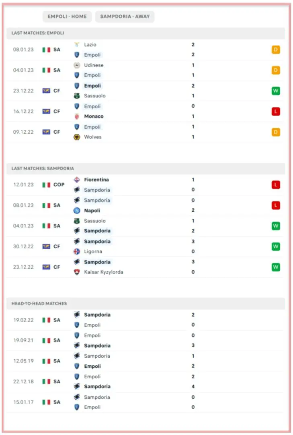Click the win badge for Empoli-Sassuolo match
Screen dimensions: 293x435
pyautogui.click(x=275, y=91)
